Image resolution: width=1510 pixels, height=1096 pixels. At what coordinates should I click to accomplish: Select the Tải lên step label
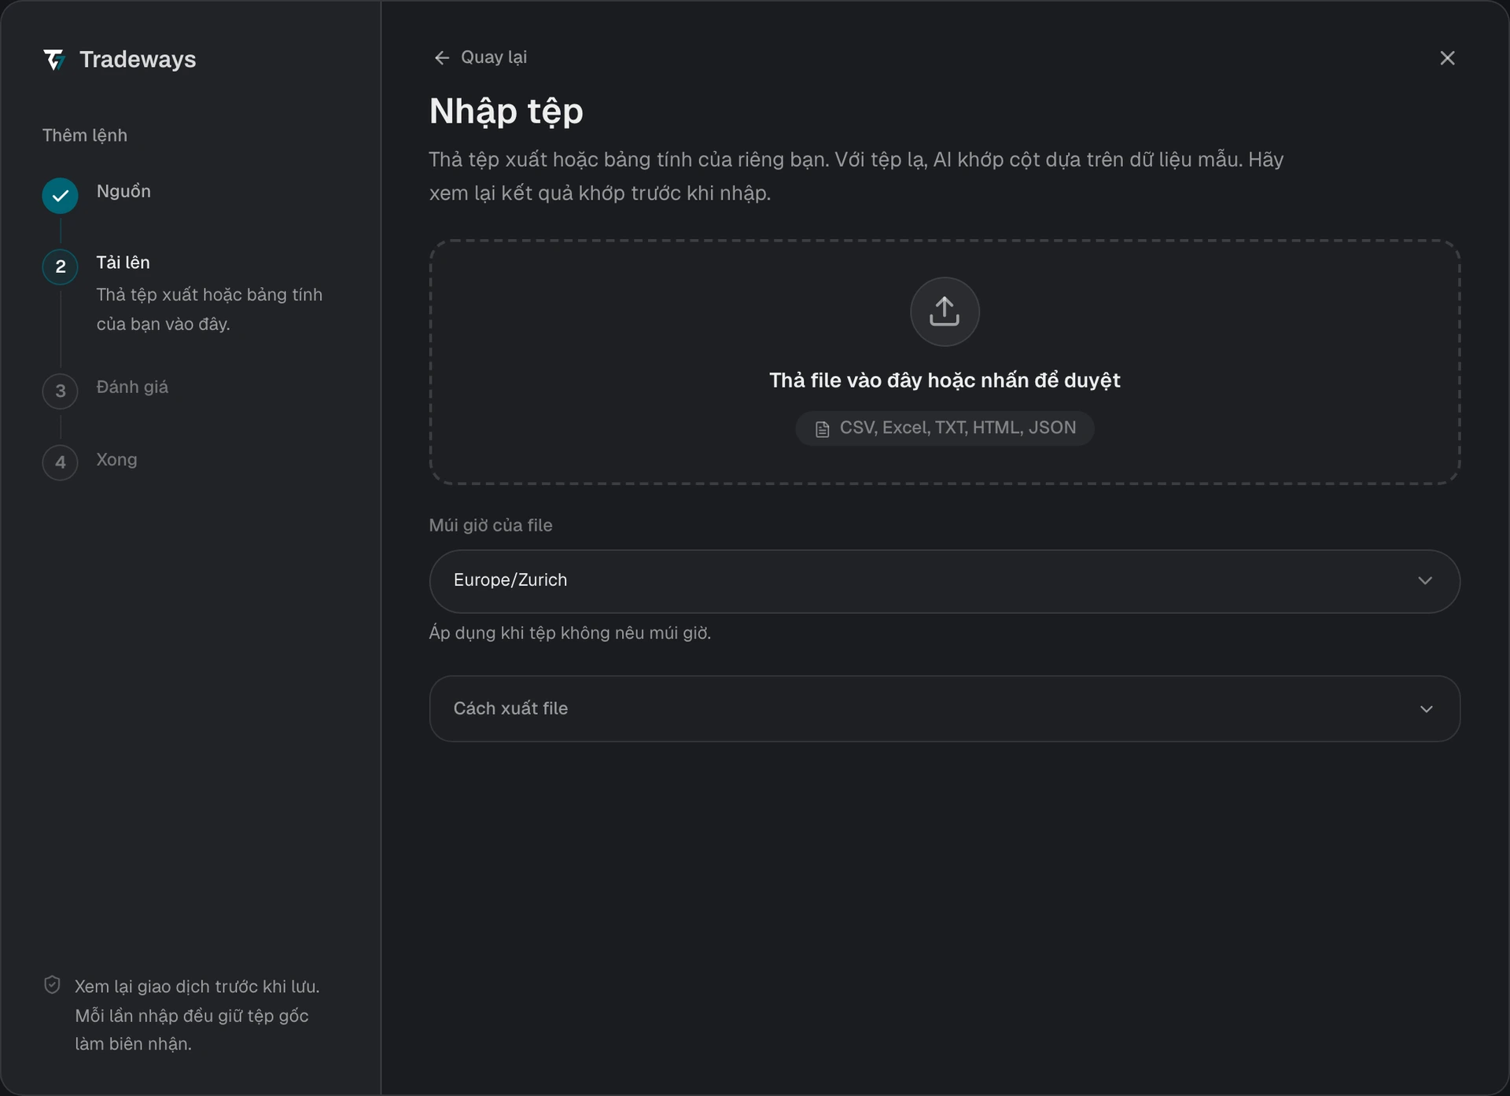[123, 263]
